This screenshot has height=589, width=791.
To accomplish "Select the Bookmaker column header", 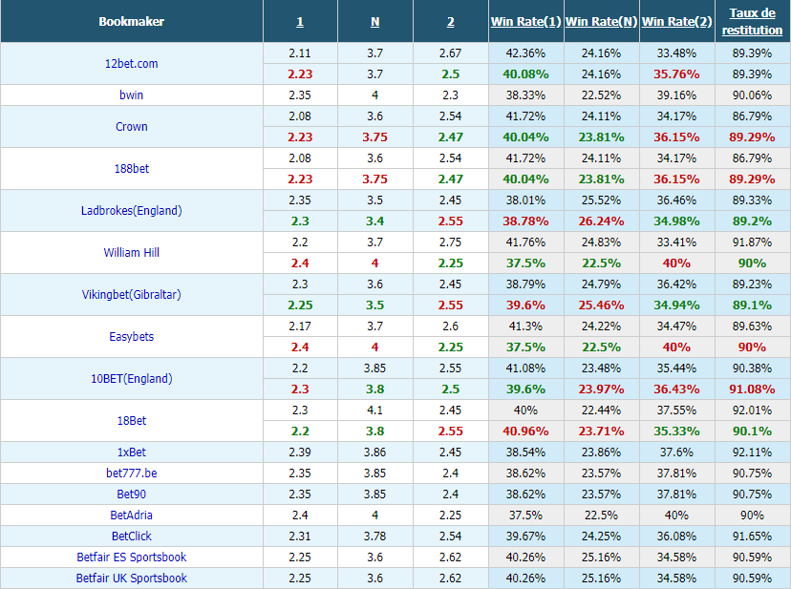I will pos(131,22).
